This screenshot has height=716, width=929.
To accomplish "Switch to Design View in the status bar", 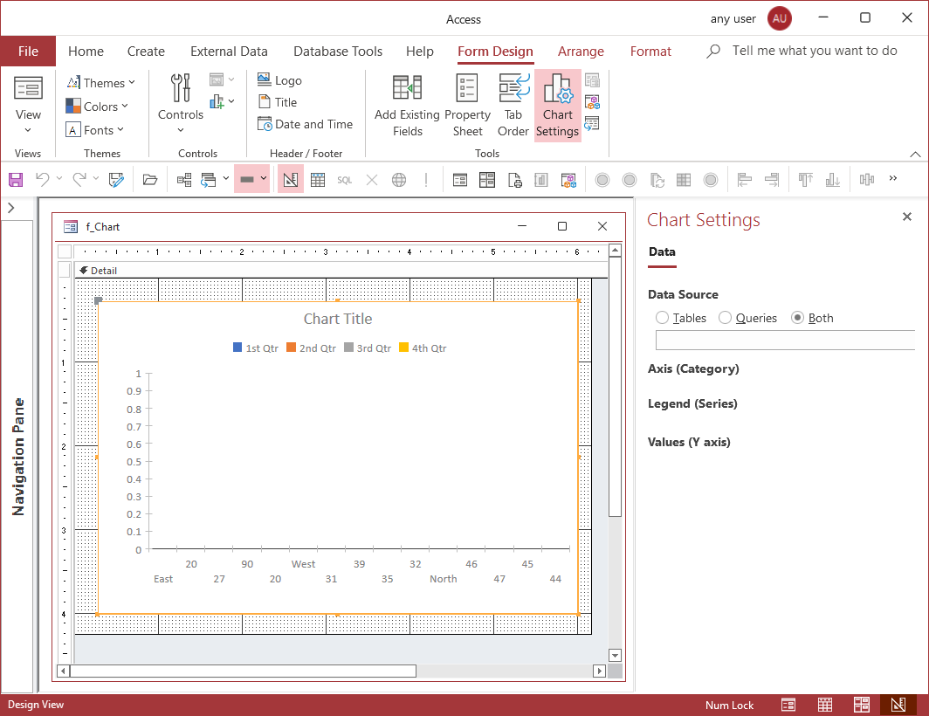I will tap(897, 705).
